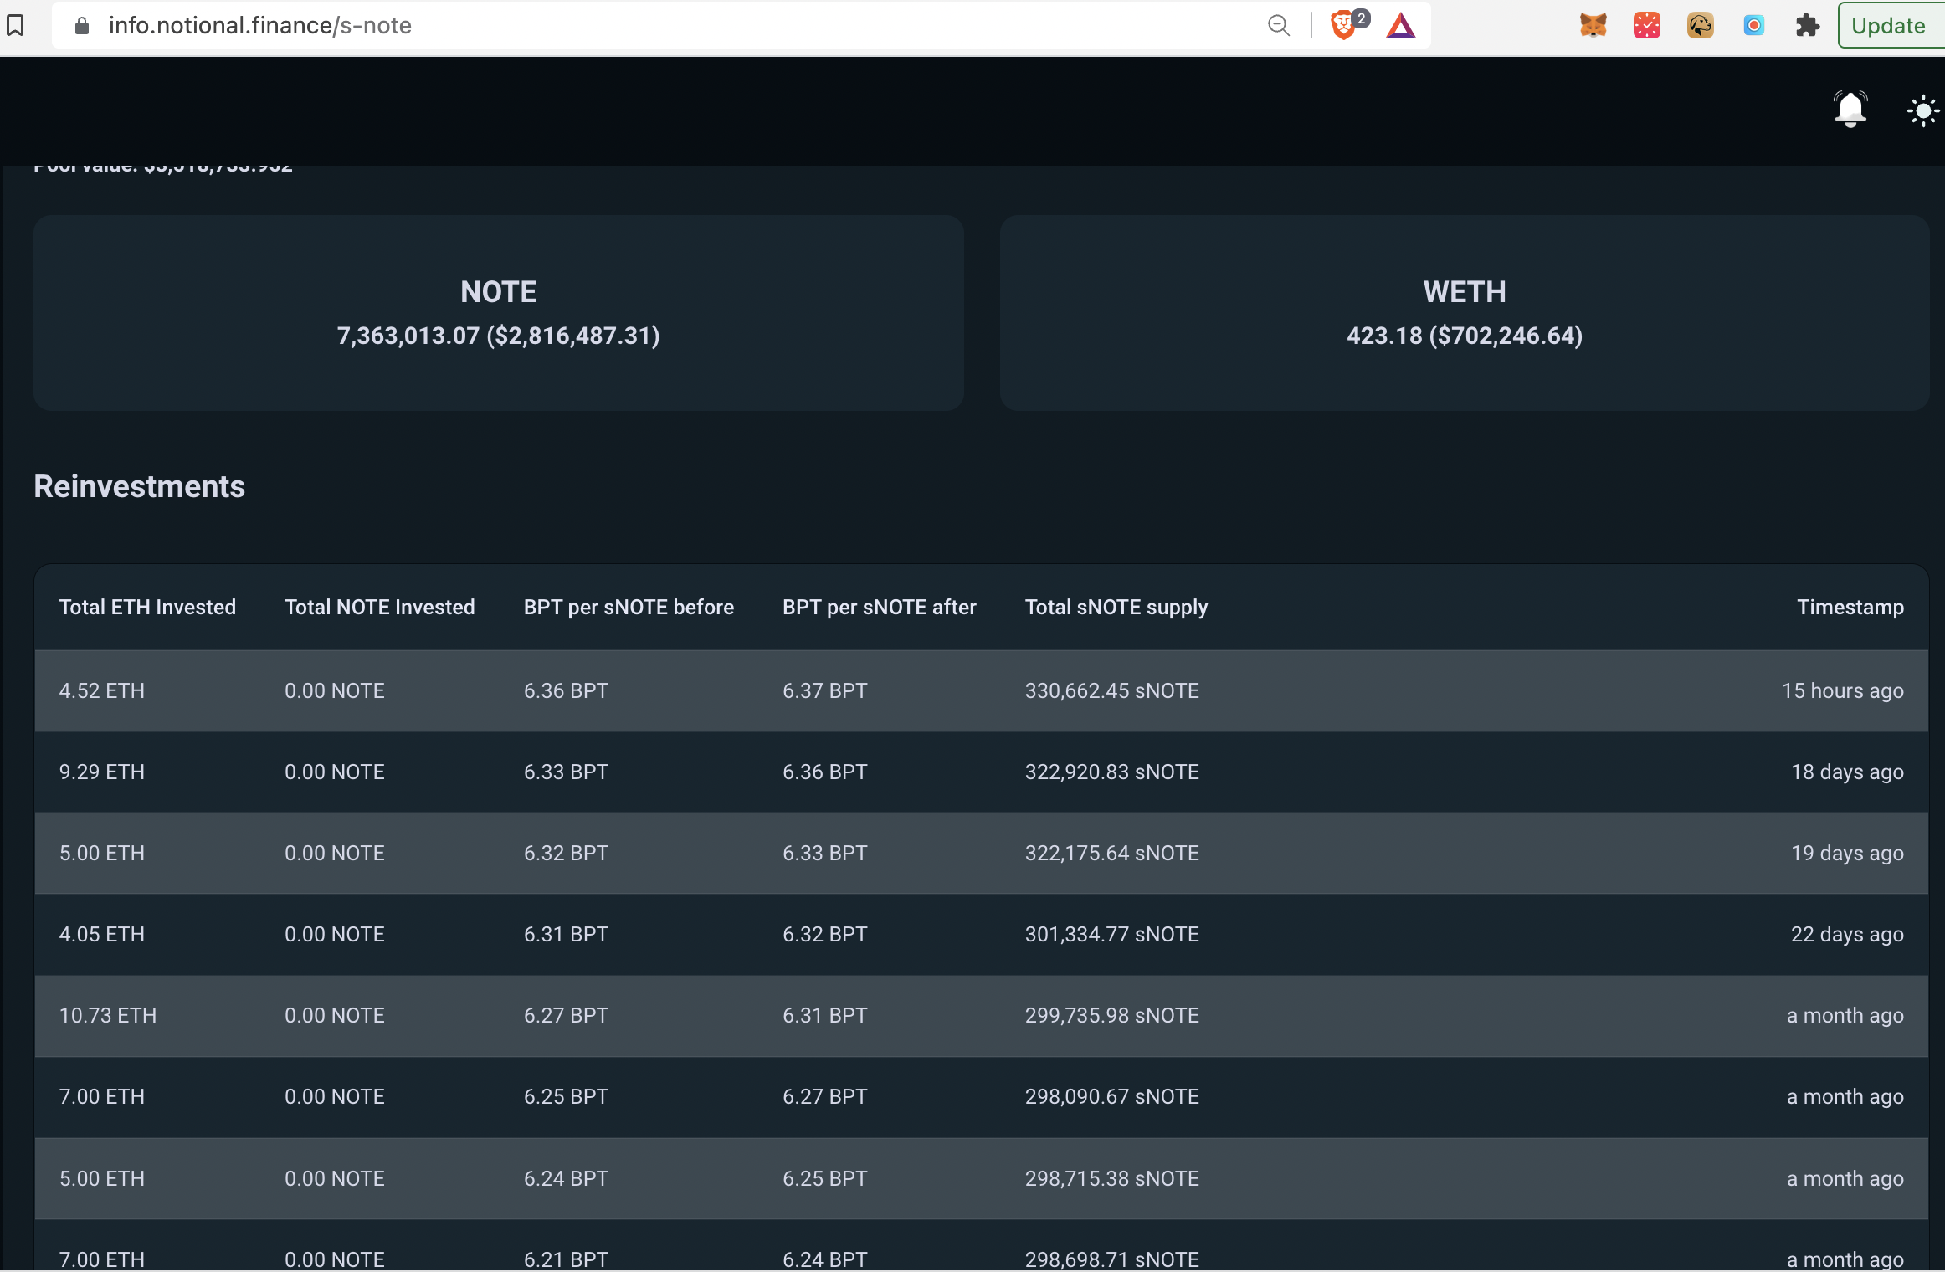The height and width of the screenshot is (1272, 1945).
Task: Click the Brave Rewards triangle icon
Action: [1400, 26]
